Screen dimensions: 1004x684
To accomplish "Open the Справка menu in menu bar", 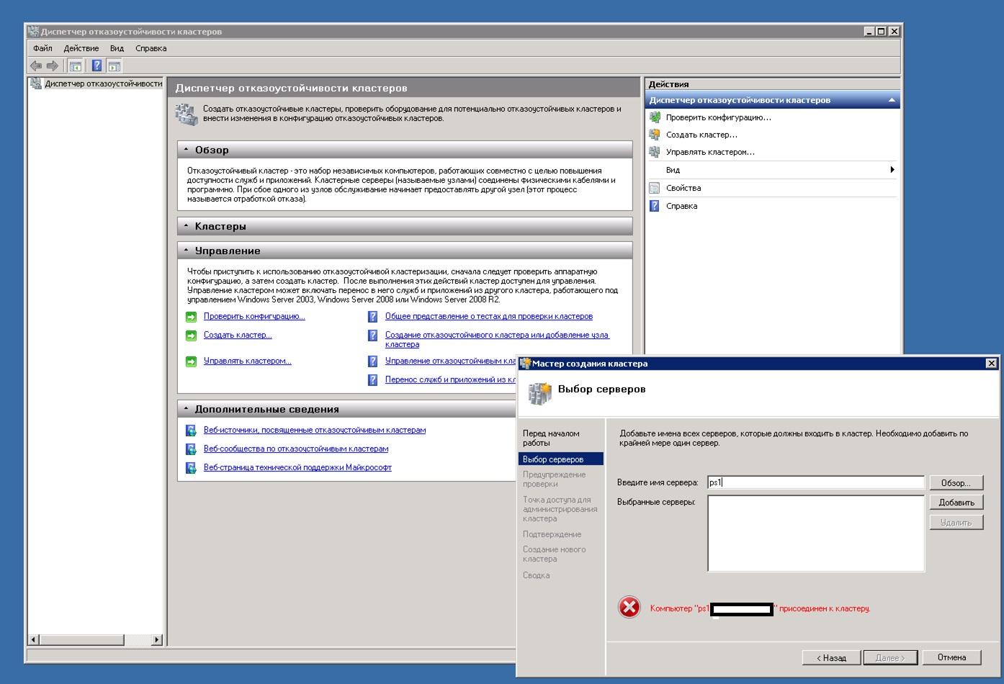I will click(151, 48).
